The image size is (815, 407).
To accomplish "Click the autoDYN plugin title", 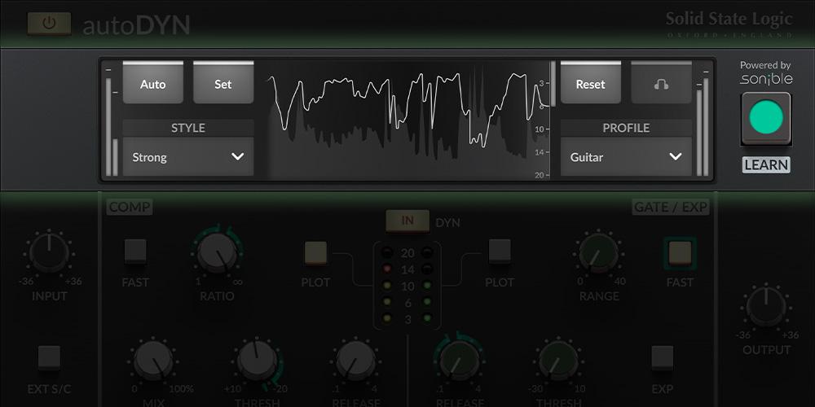I will (136, 25).
